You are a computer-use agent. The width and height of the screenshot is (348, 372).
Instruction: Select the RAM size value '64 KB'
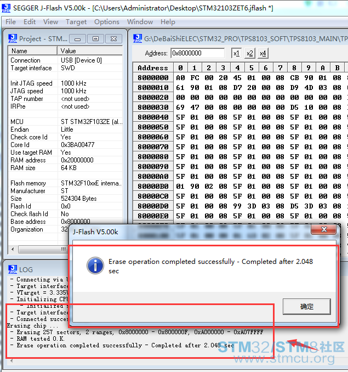coord(69,168)
